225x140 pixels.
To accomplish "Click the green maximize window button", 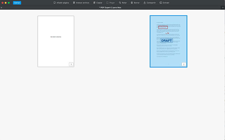I will pos(9,3).
